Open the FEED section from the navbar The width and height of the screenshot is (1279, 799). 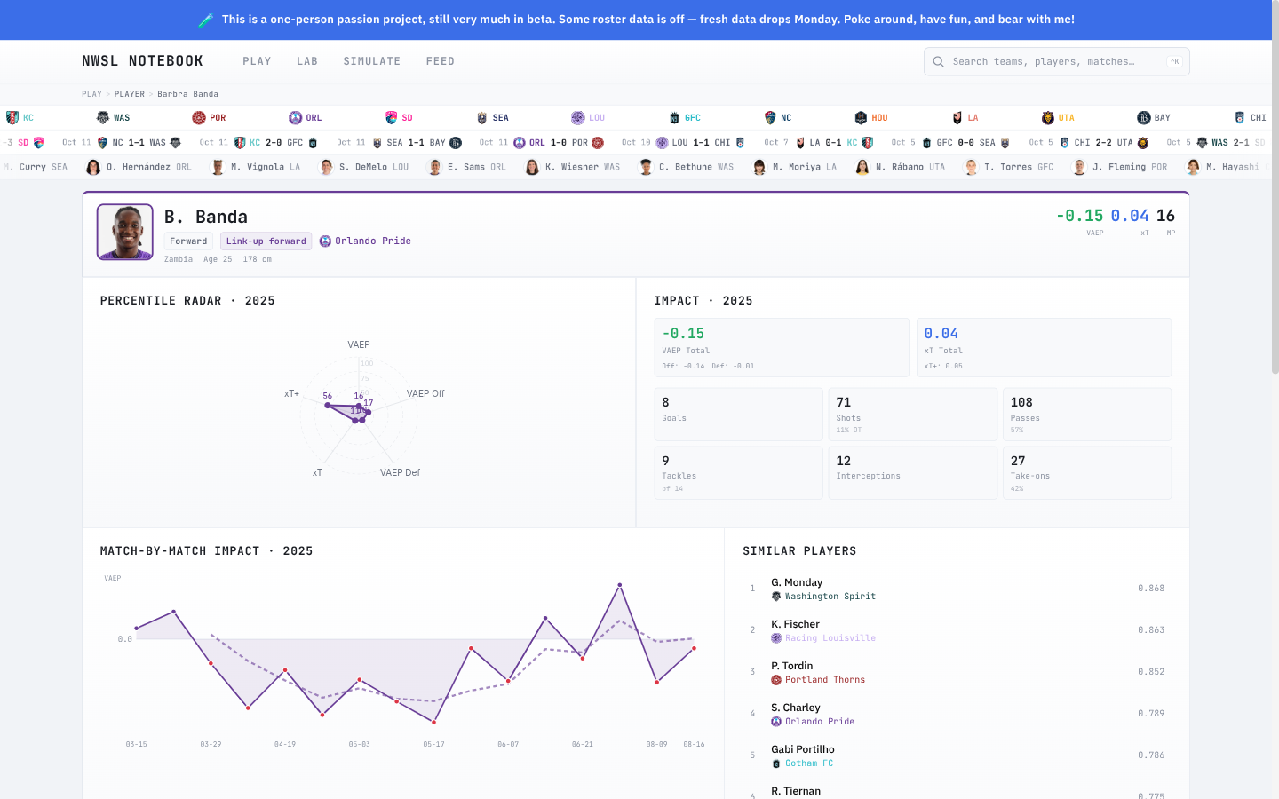pyautogui.click(x=441, y=61)
